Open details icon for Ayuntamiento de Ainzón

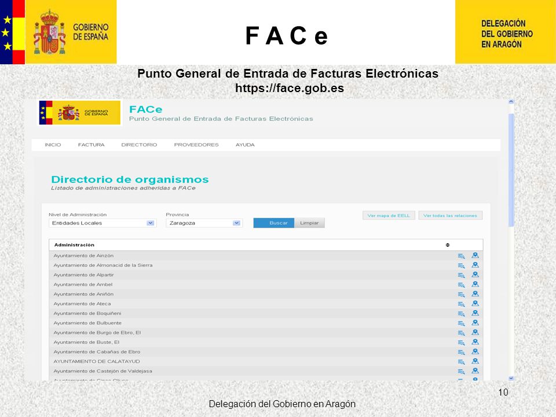pyautogui.click(x=461, y=256)
